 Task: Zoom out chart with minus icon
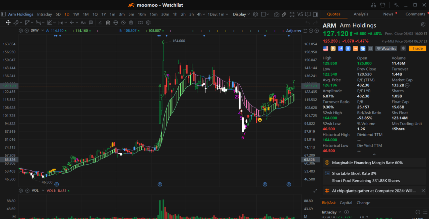(311, 31)
